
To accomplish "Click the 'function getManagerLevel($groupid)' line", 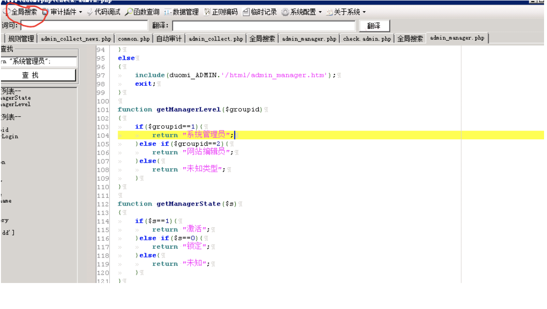I will pos(190,110).
